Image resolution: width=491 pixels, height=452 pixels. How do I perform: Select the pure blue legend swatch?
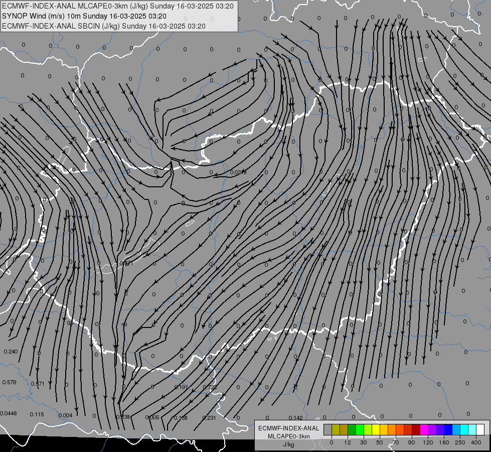448,429
